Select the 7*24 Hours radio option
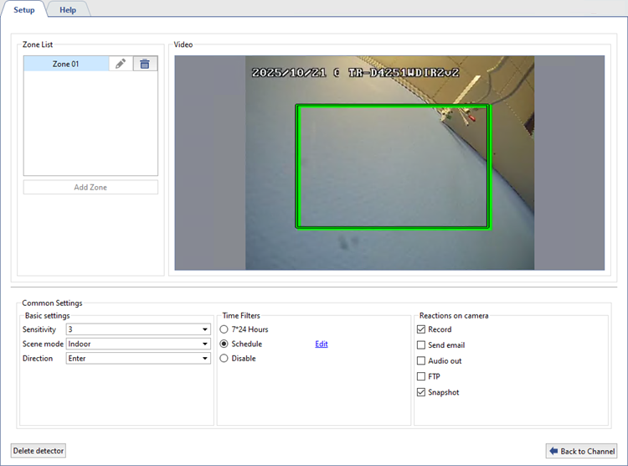The image size is (628, 466). coord(224,329)
